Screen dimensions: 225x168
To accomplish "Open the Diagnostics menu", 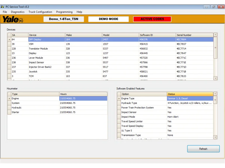I will coord(18,12).
